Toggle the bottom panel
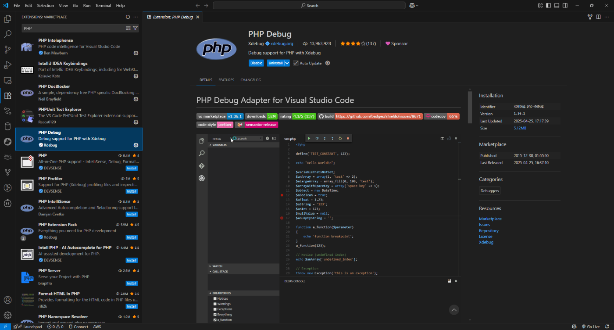614x330 pixels. coord(557,6)
